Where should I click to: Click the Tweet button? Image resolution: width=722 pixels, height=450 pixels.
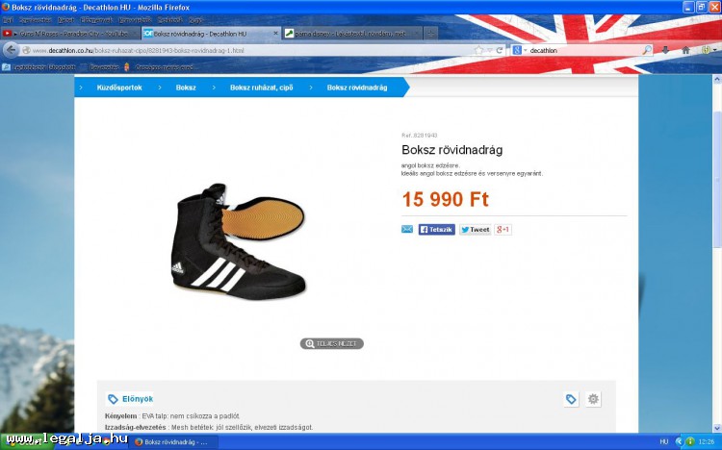point(476,229)
